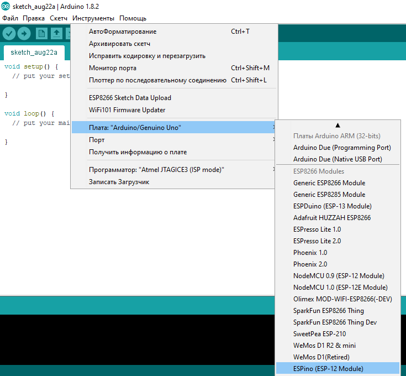
Task: Select WeMos D1(Retired) board
Action: click(338, 357)
